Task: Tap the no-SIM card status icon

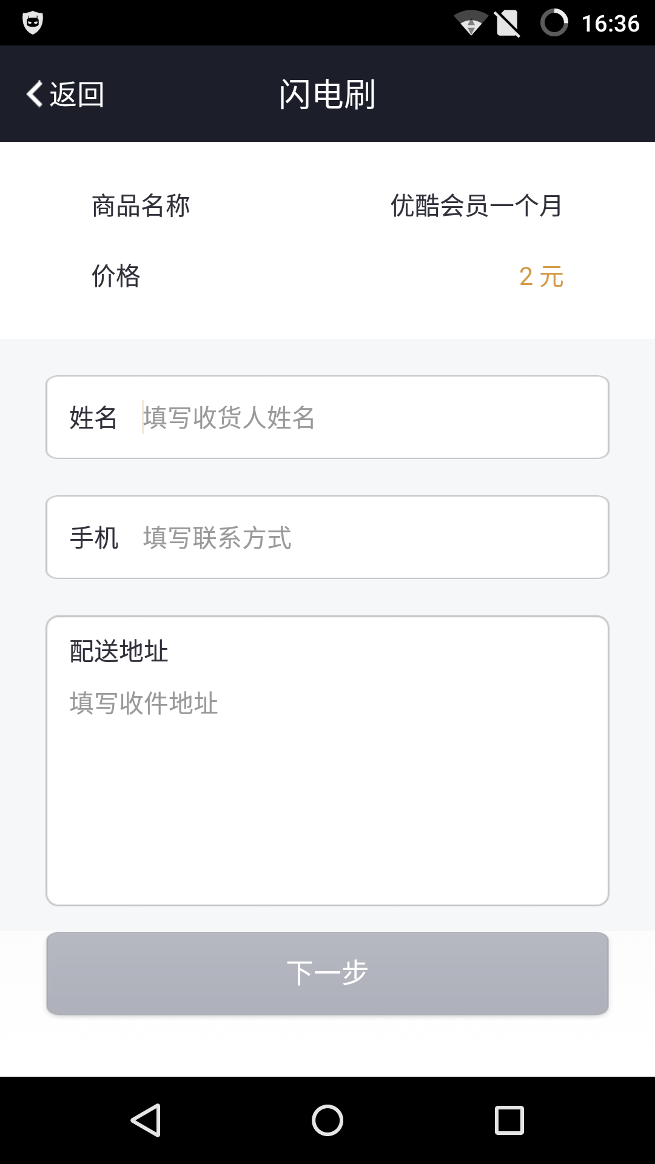Action: (x=507, y=24)
